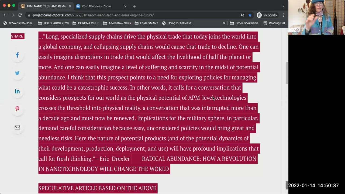345x194 pixels.
Task: Share article via email icon
Action: (17, 127)
